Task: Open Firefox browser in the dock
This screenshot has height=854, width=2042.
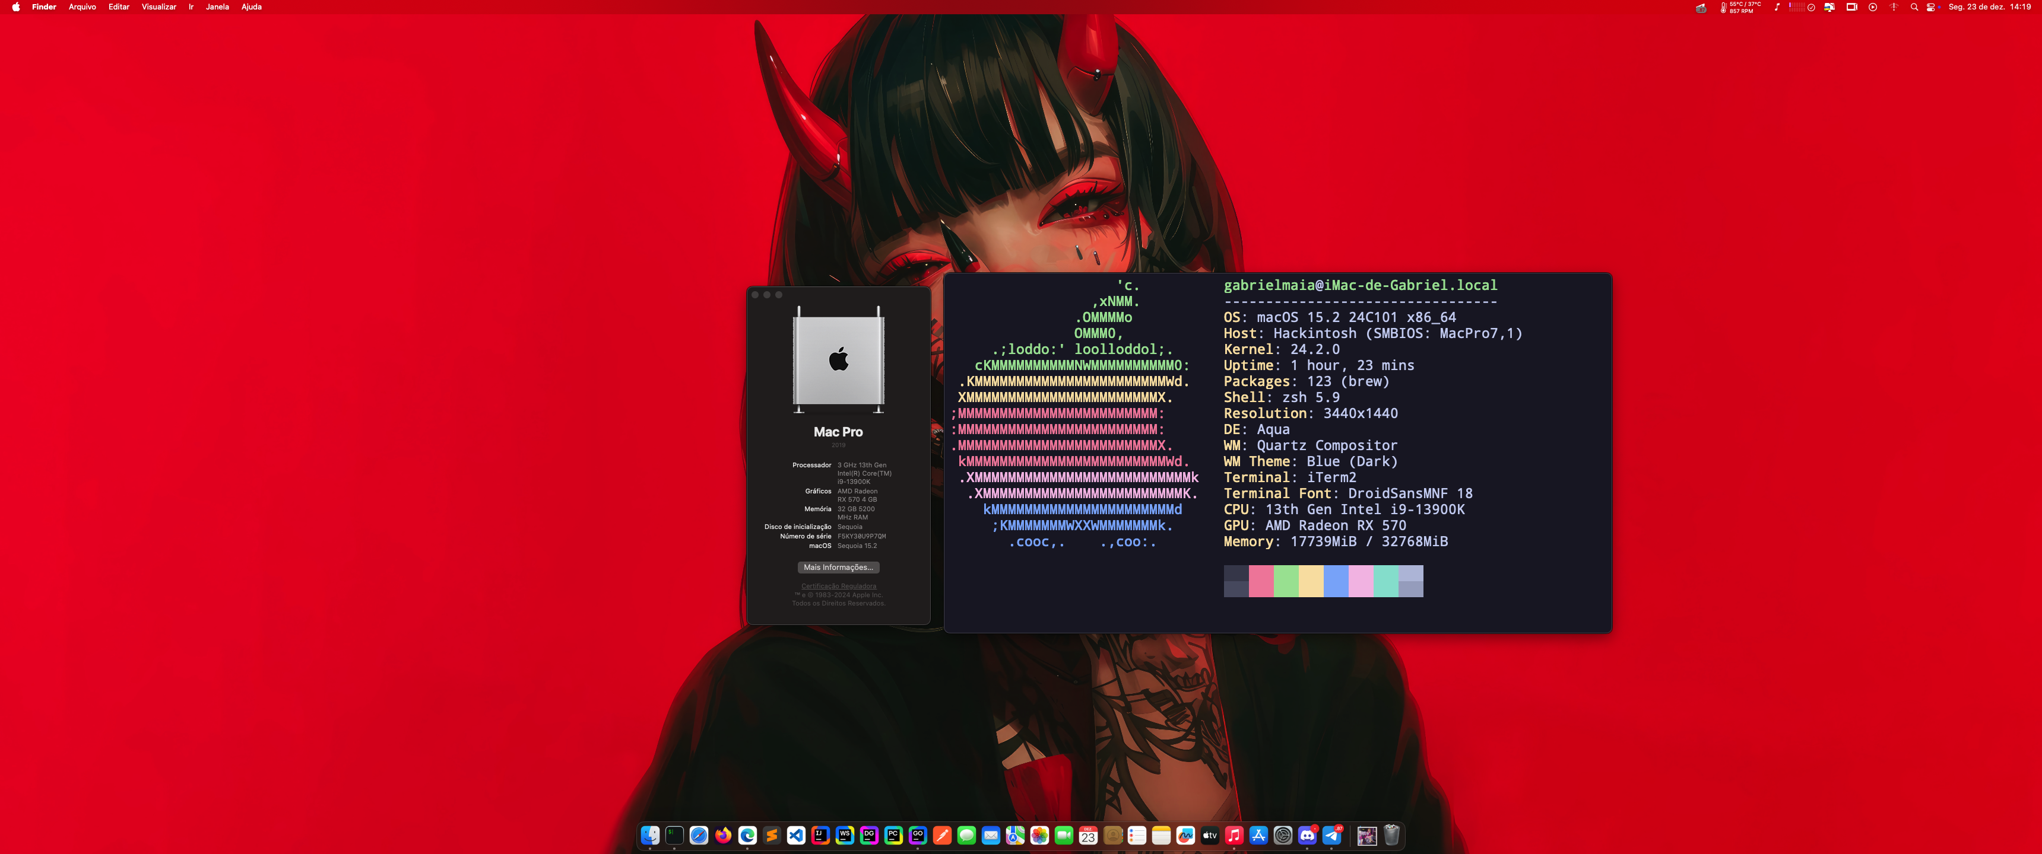Action: pyautogui.click(x=723, y=835)
